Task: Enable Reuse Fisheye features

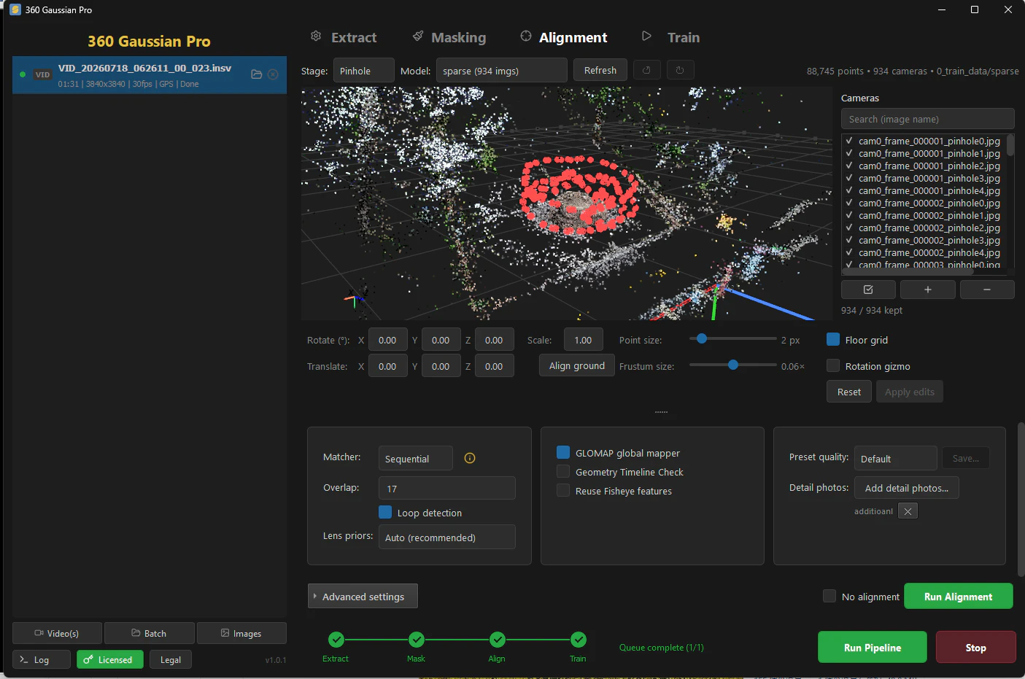Action: (563, 490)
